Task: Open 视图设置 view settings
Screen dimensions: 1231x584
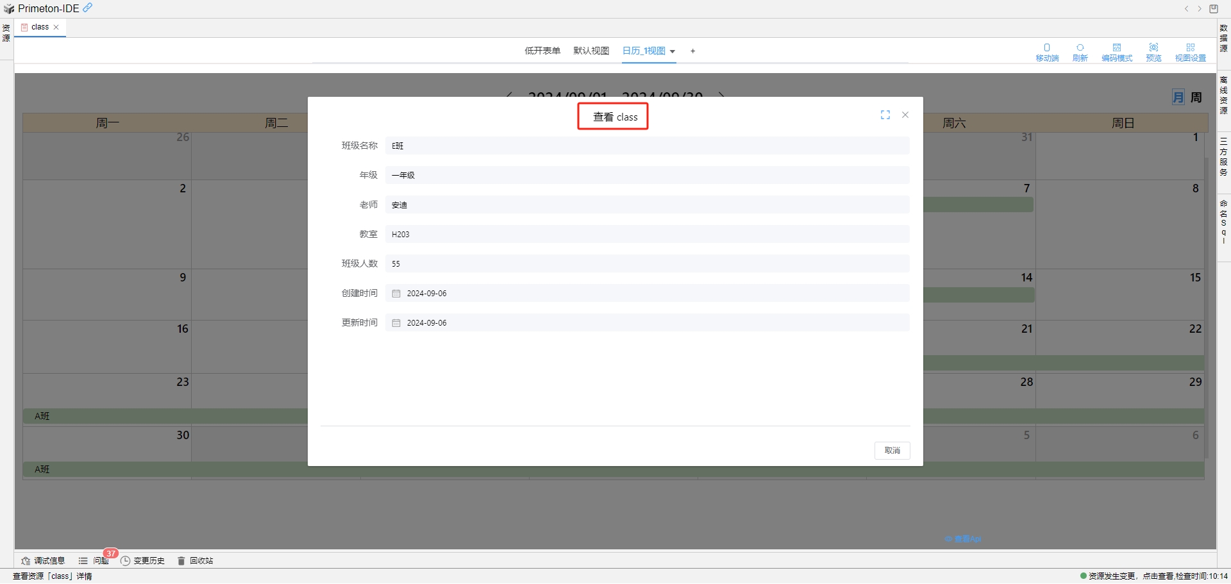Action: pos(1190,52)
